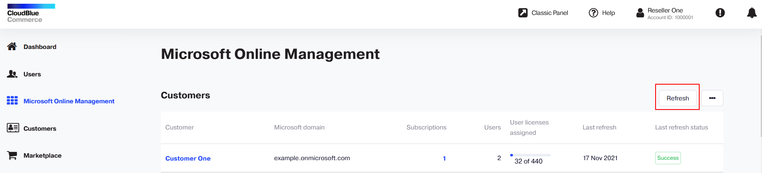Click the Help question mark icon
This screenshot has width=762, height=173.
[593, 13]
